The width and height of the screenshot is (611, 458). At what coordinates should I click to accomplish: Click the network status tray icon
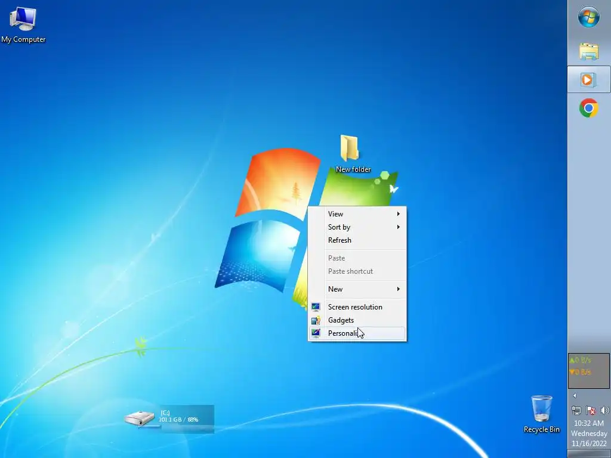[x=576, y=410]
